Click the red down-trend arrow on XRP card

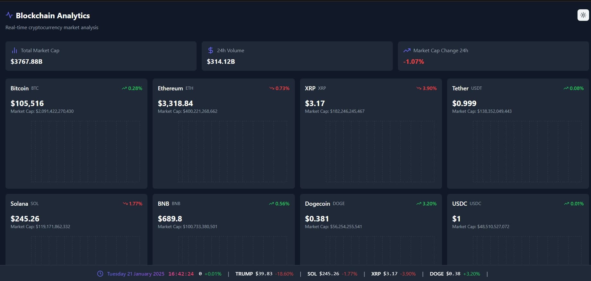point(419,88)
